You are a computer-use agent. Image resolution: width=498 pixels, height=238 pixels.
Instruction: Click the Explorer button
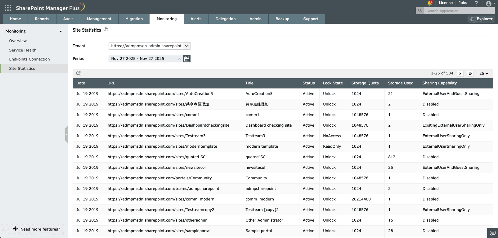(x=481, y=19)
